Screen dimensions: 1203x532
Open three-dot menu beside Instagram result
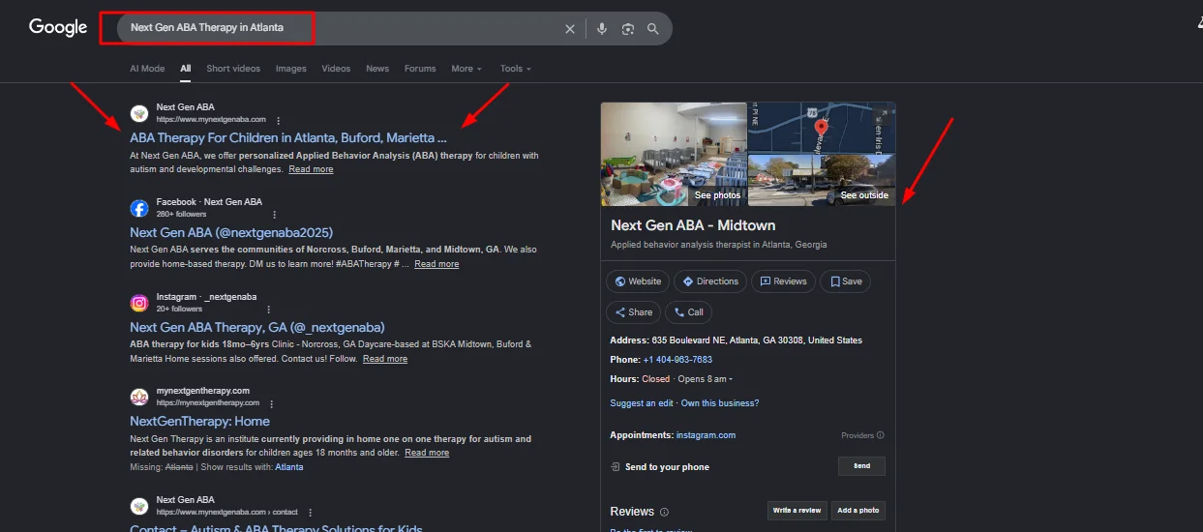[x=267, y=309]
